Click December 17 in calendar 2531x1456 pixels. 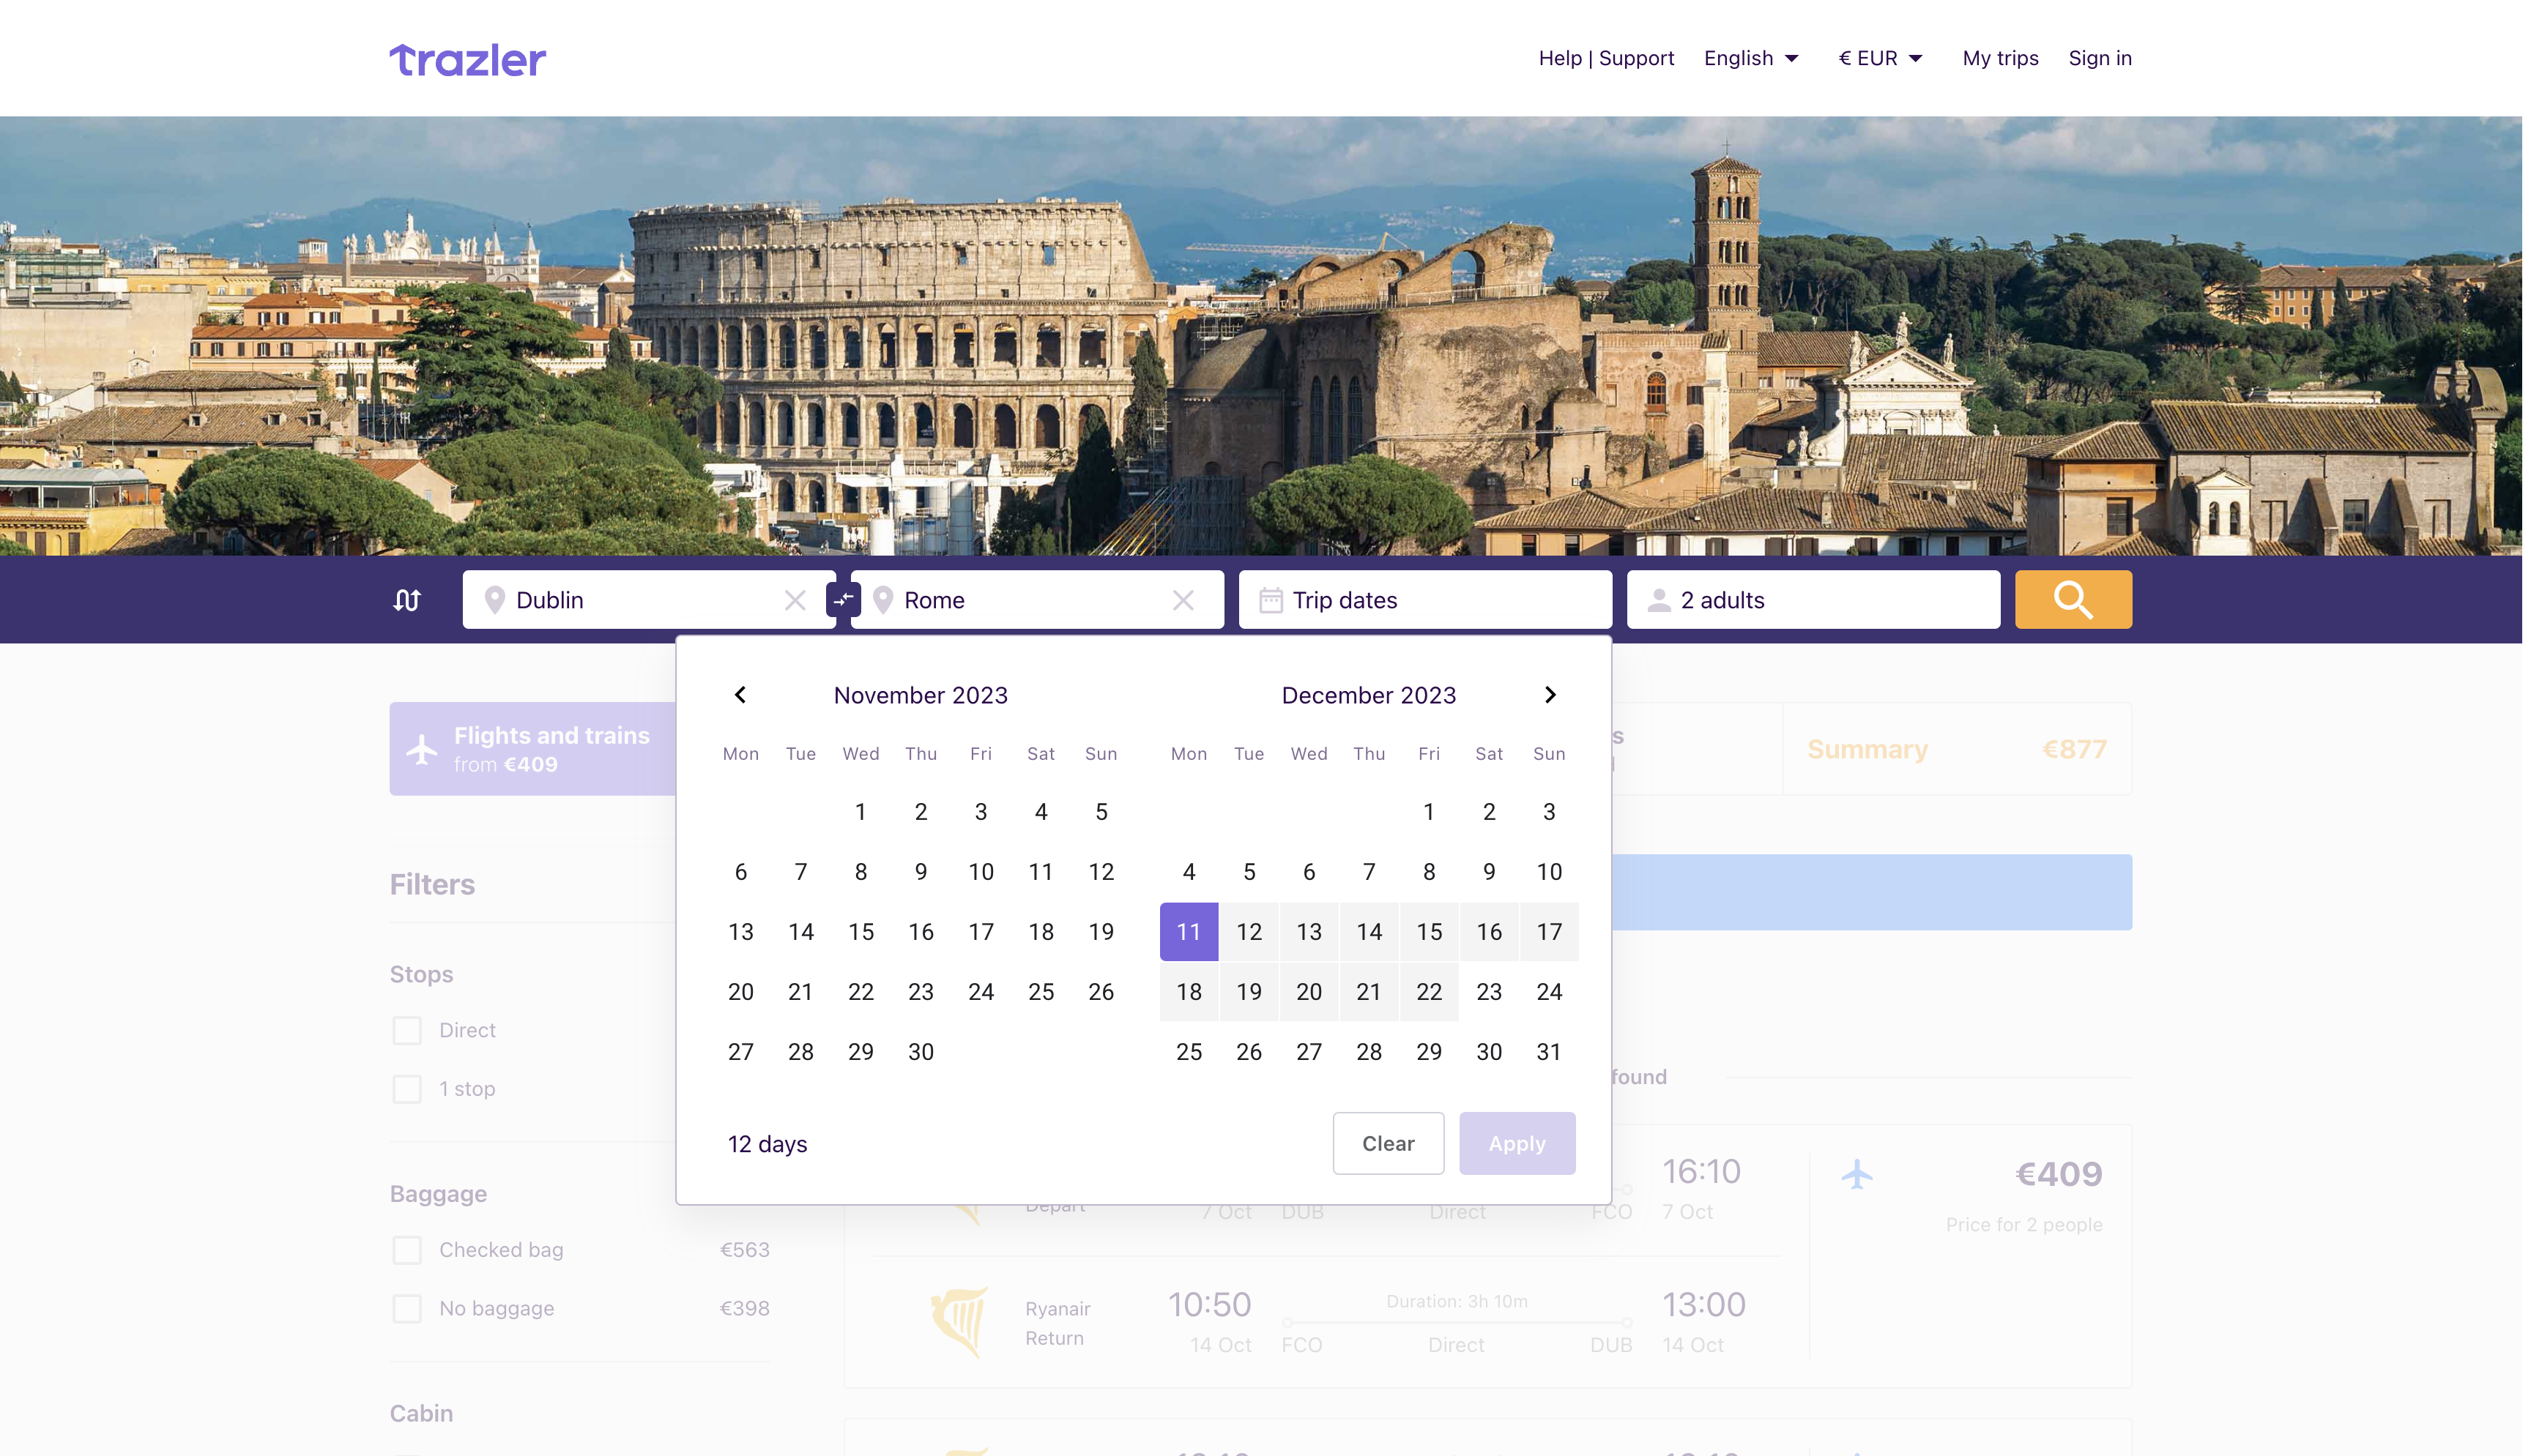point(1549,932)
